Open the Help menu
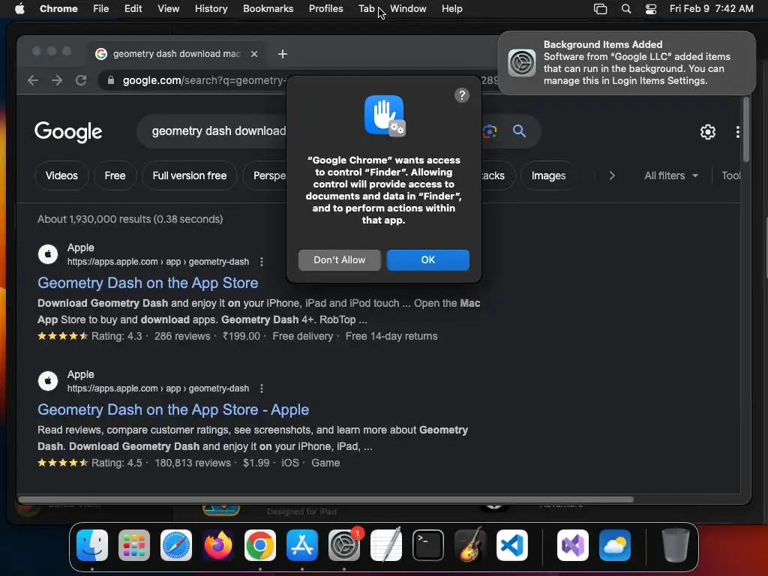Image resolution: width=768 pixels, height=576 pixels. pos(451,9)
